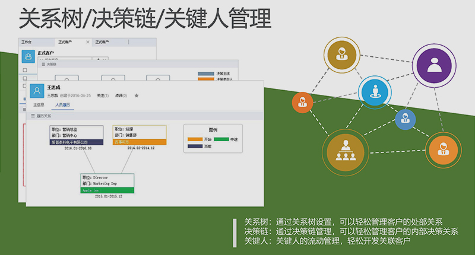
Task: Close the active 正式客户 tab
Action: [88, 43]
